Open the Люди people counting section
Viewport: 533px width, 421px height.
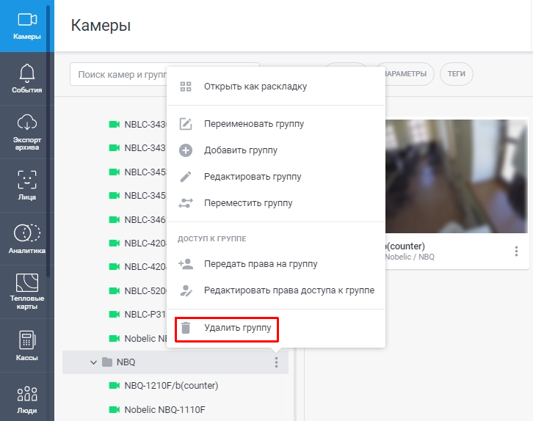click(27, 399)
